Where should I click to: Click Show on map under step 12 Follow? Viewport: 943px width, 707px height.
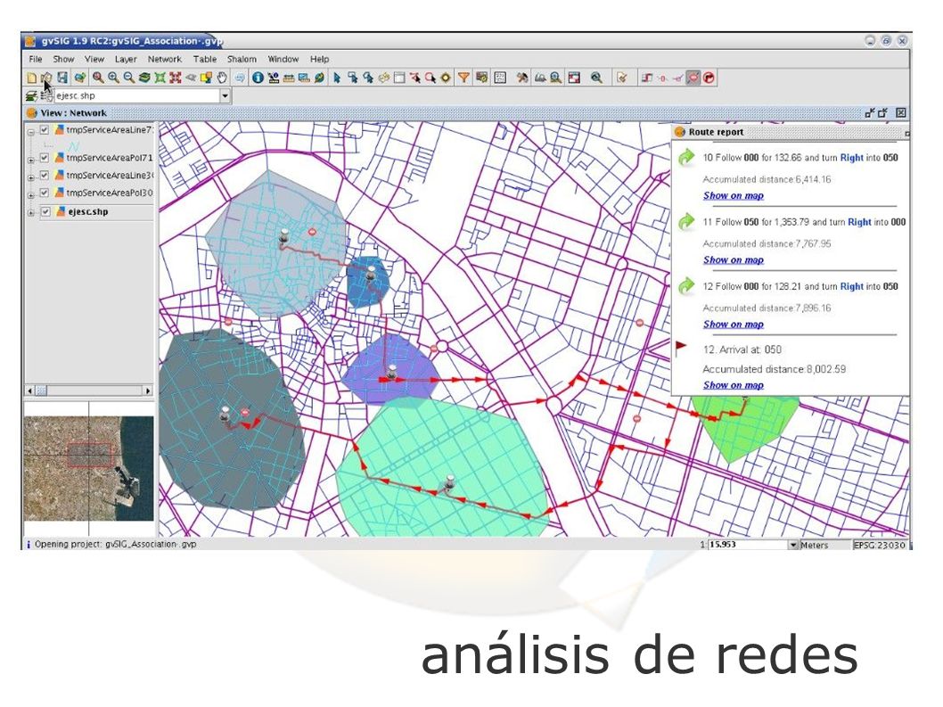734,325
